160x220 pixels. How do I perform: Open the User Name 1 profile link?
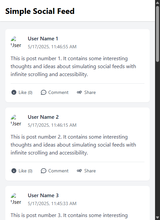point(43,39)
